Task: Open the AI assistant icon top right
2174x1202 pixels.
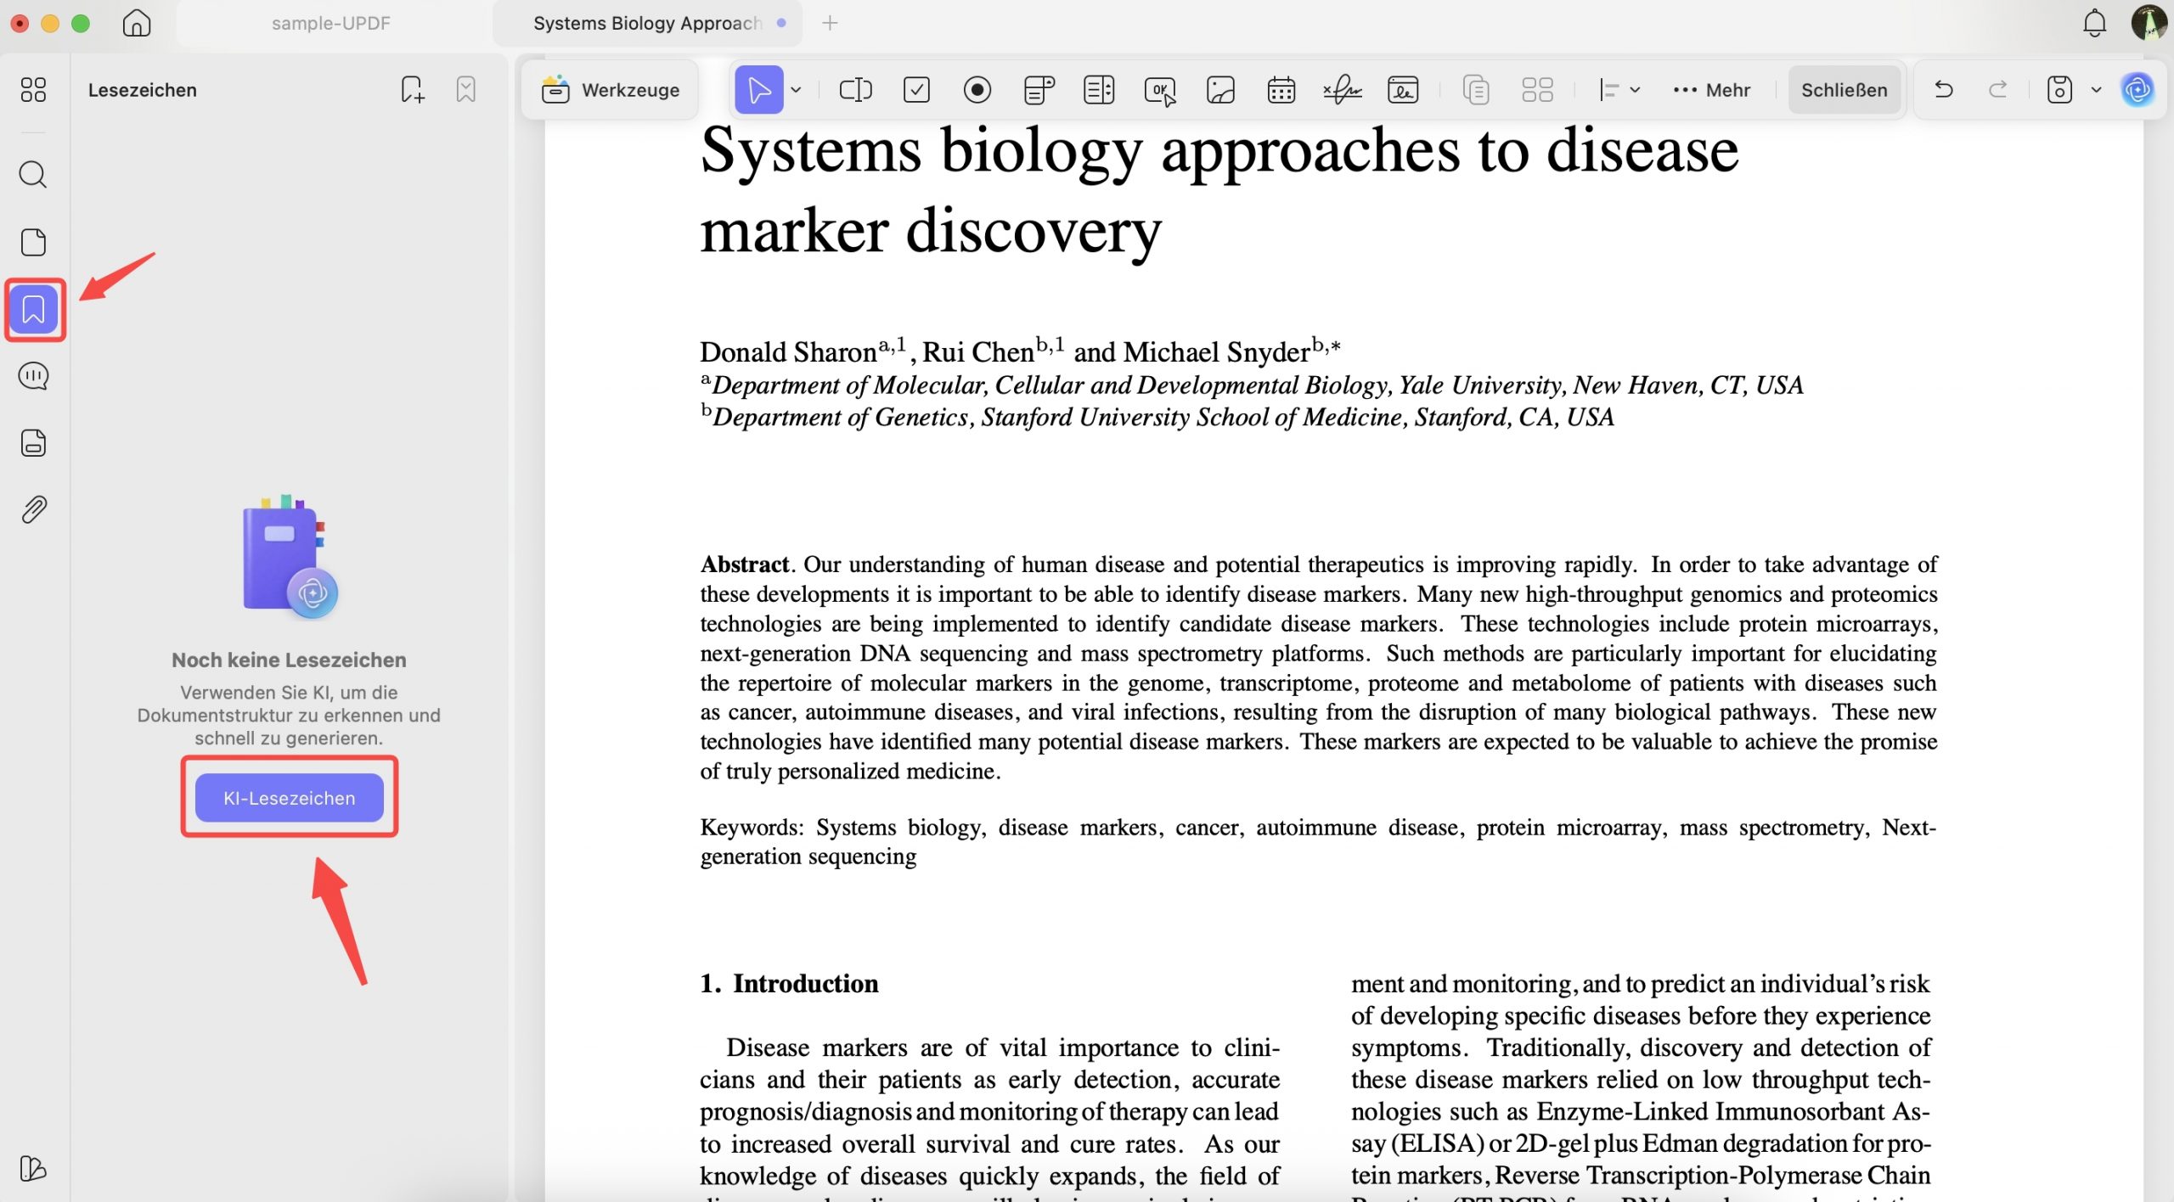Action: click(x=2138, y=89)
